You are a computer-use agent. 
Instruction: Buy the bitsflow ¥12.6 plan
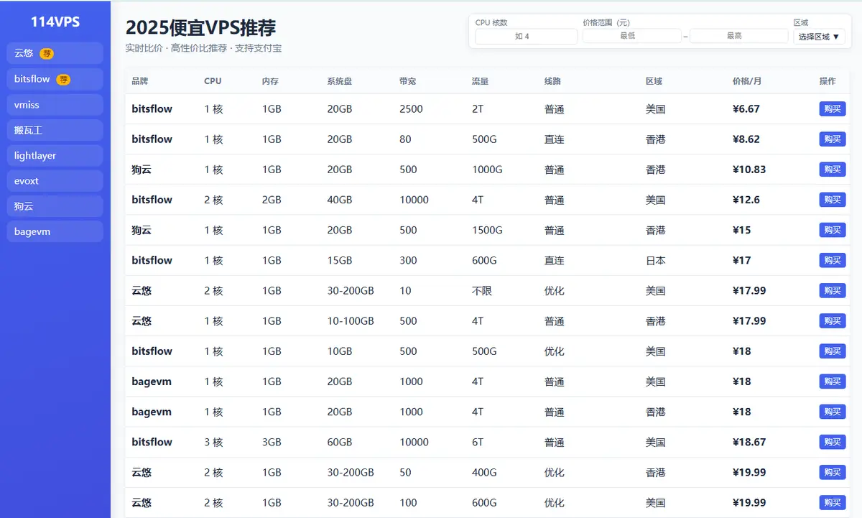(x=833, y=200)
